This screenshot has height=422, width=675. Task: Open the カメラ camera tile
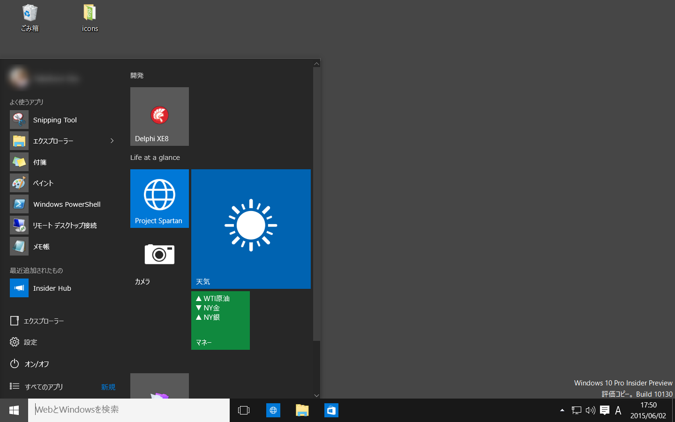pos(159,259)
